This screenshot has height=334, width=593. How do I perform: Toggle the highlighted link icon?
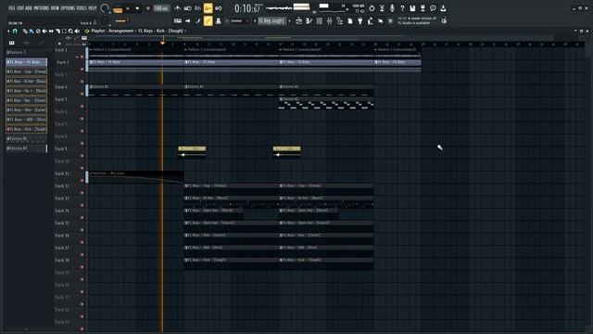(x=208, y=20)
